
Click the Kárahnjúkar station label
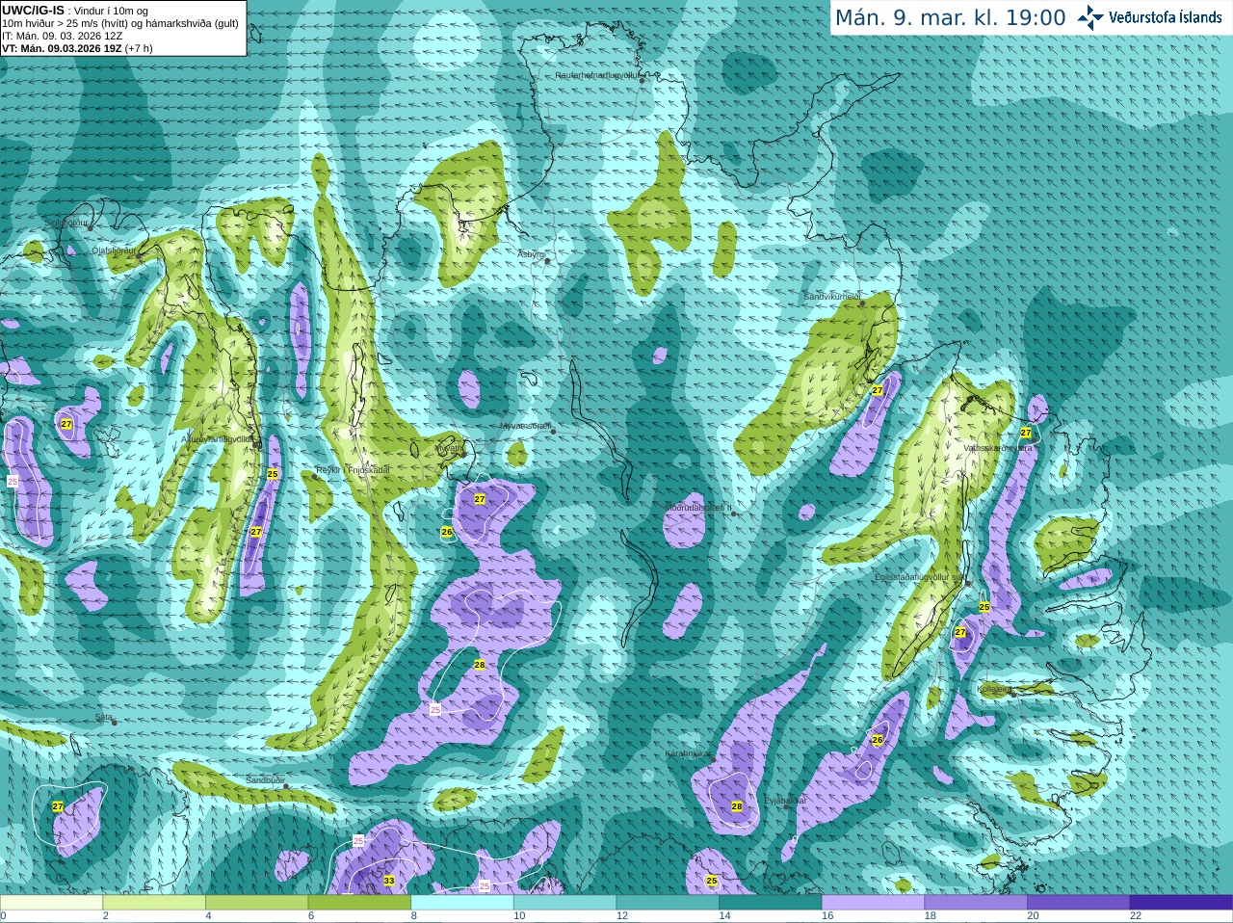(x=689, y=753)
